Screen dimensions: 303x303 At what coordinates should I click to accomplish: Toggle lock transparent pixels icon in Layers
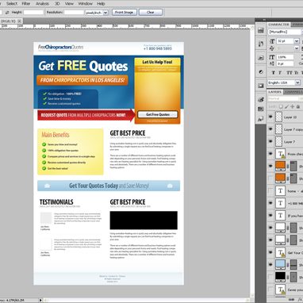pos(281,106)
